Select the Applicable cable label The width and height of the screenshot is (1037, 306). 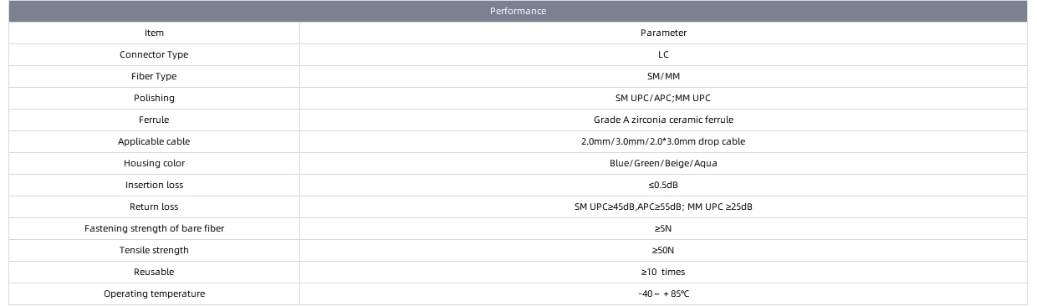pos(154,141)
